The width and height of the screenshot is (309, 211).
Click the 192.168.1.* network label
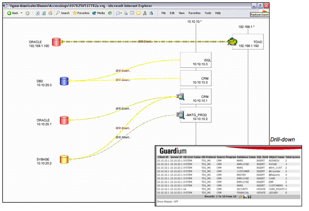tap(246, 27)
